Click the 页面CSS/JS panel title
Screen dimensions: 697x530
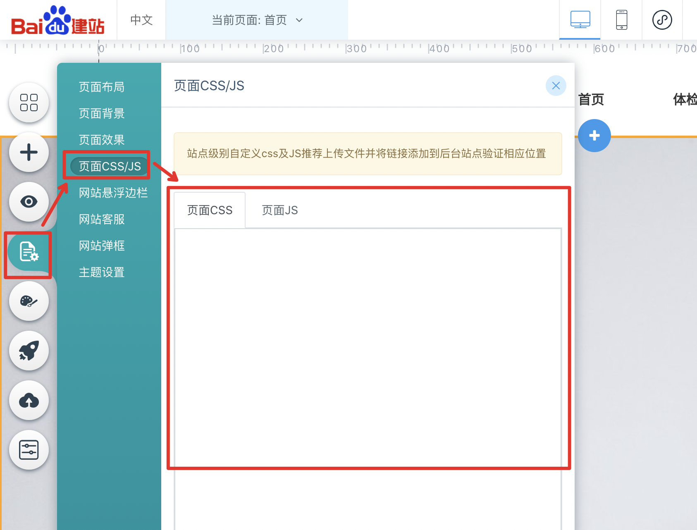pyautogui.click(x=209, y=86)
